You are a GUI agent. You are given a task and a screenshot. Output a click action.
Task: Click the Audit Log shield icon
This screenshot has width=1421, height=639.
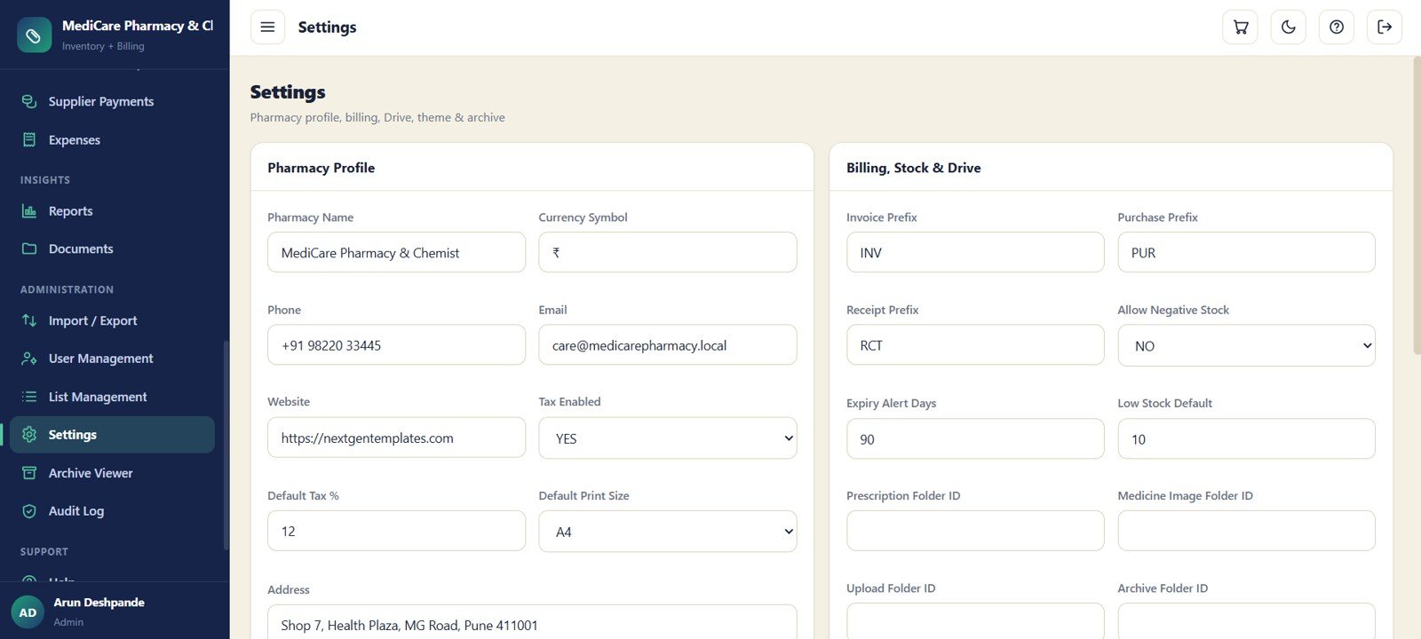tap(29, 511)
